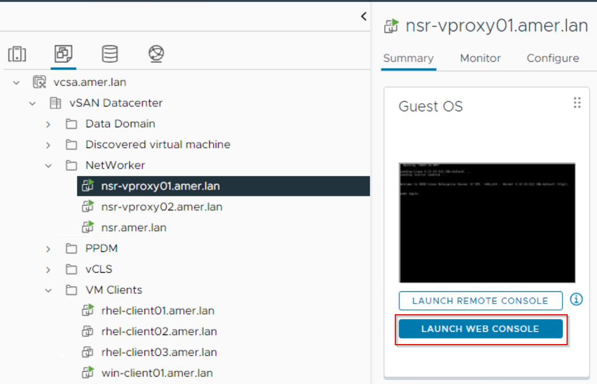Switch to the Storage inventory view
This screenshot has height=384, width=597.
point(109,54)
